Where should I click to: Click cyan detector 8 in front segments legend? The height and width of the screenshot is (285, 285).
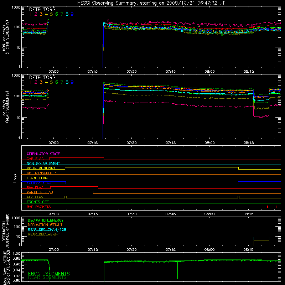[67, 14]
